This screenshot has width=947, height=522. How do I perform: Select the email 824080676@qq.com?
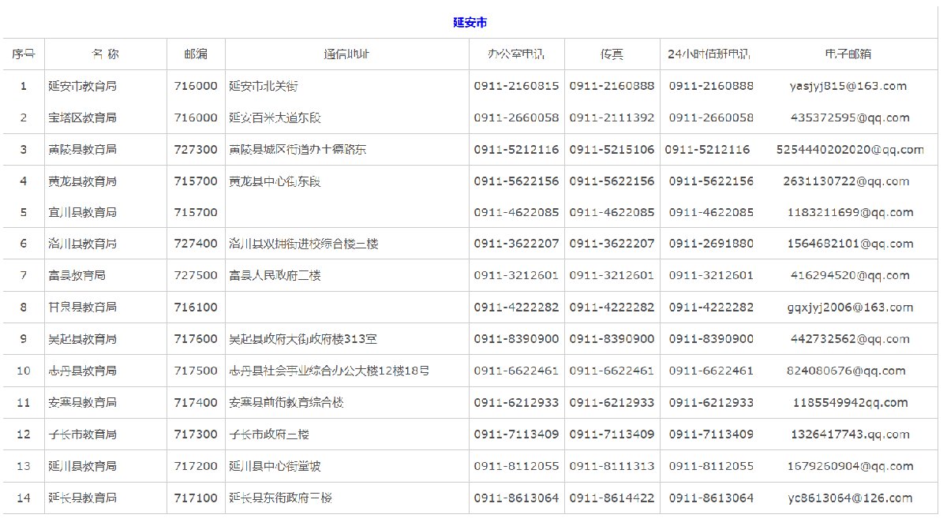click(846, 371)
